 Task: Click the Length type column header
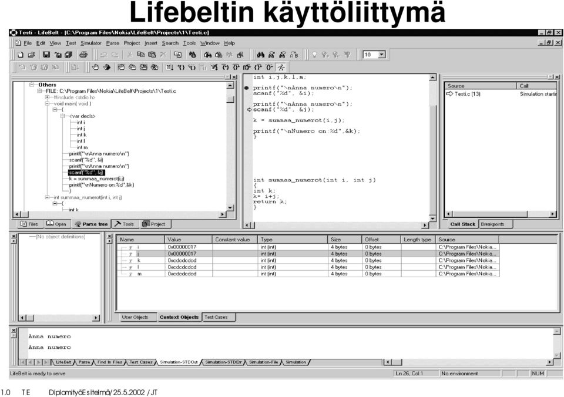point(418,240)
